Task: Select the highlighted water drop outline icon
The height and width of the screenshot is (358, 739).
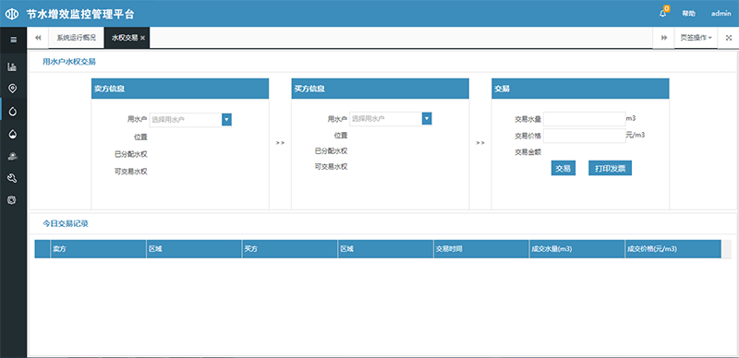Action: tap(13, 112)
